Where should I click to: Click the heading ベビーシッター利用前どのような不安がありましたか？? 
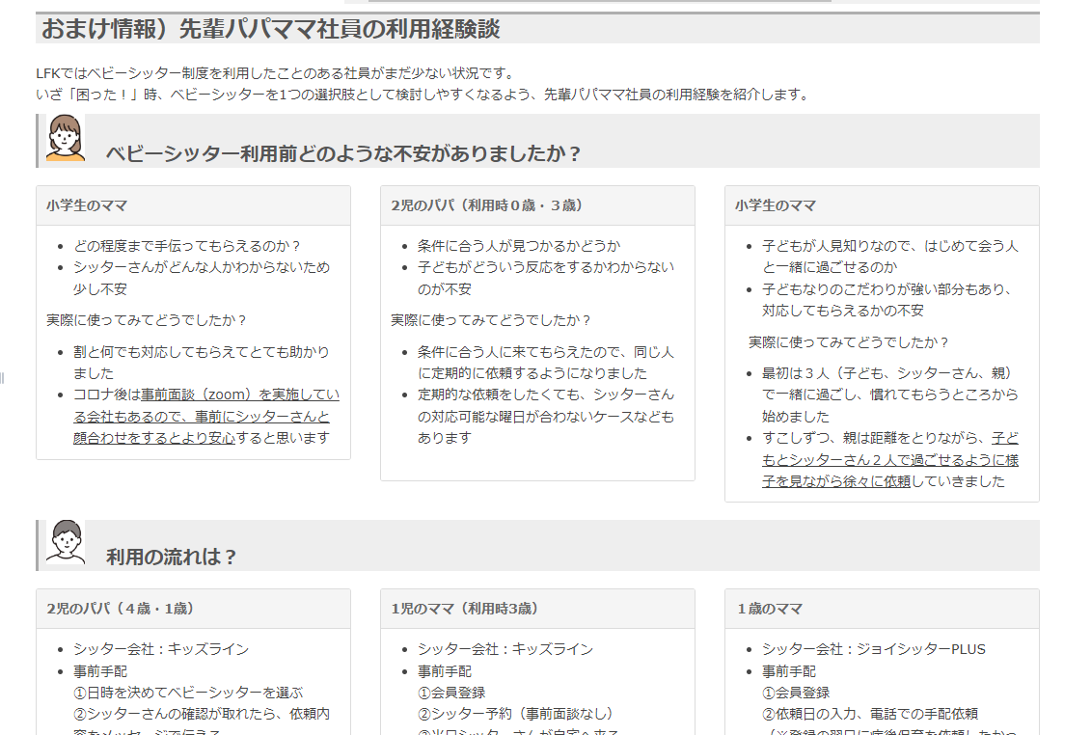(343, 153)
